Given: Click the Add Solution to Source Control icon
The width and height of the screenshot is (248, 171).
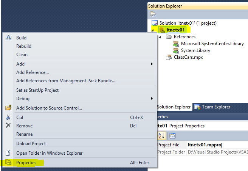Looking at the screenshot, I should 8,108.
